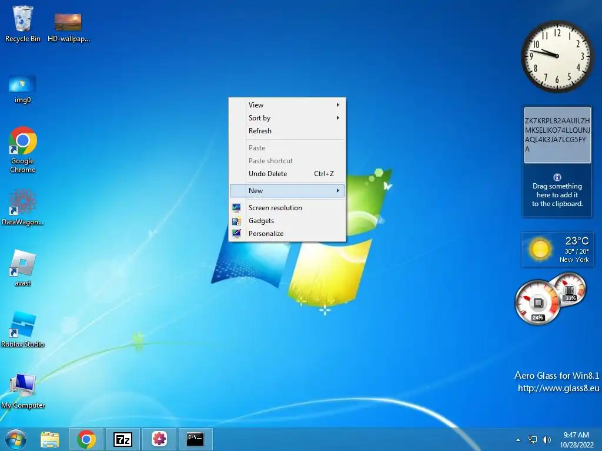Viewport: 602px width, 451px height.
Task: Click the New York location label
Action: pyautogui.click(x=574, y=260)
